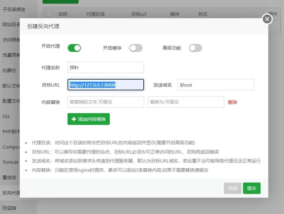The height and width of the screenshot is (214, 284).
Task: Close the 创建反向代理 dialog with X icon
Action: point(267,19)
